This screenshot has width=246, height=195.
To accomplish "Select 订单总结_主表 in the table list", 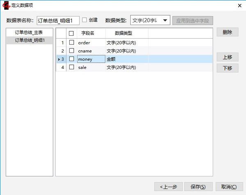I will tap(29, 32).
